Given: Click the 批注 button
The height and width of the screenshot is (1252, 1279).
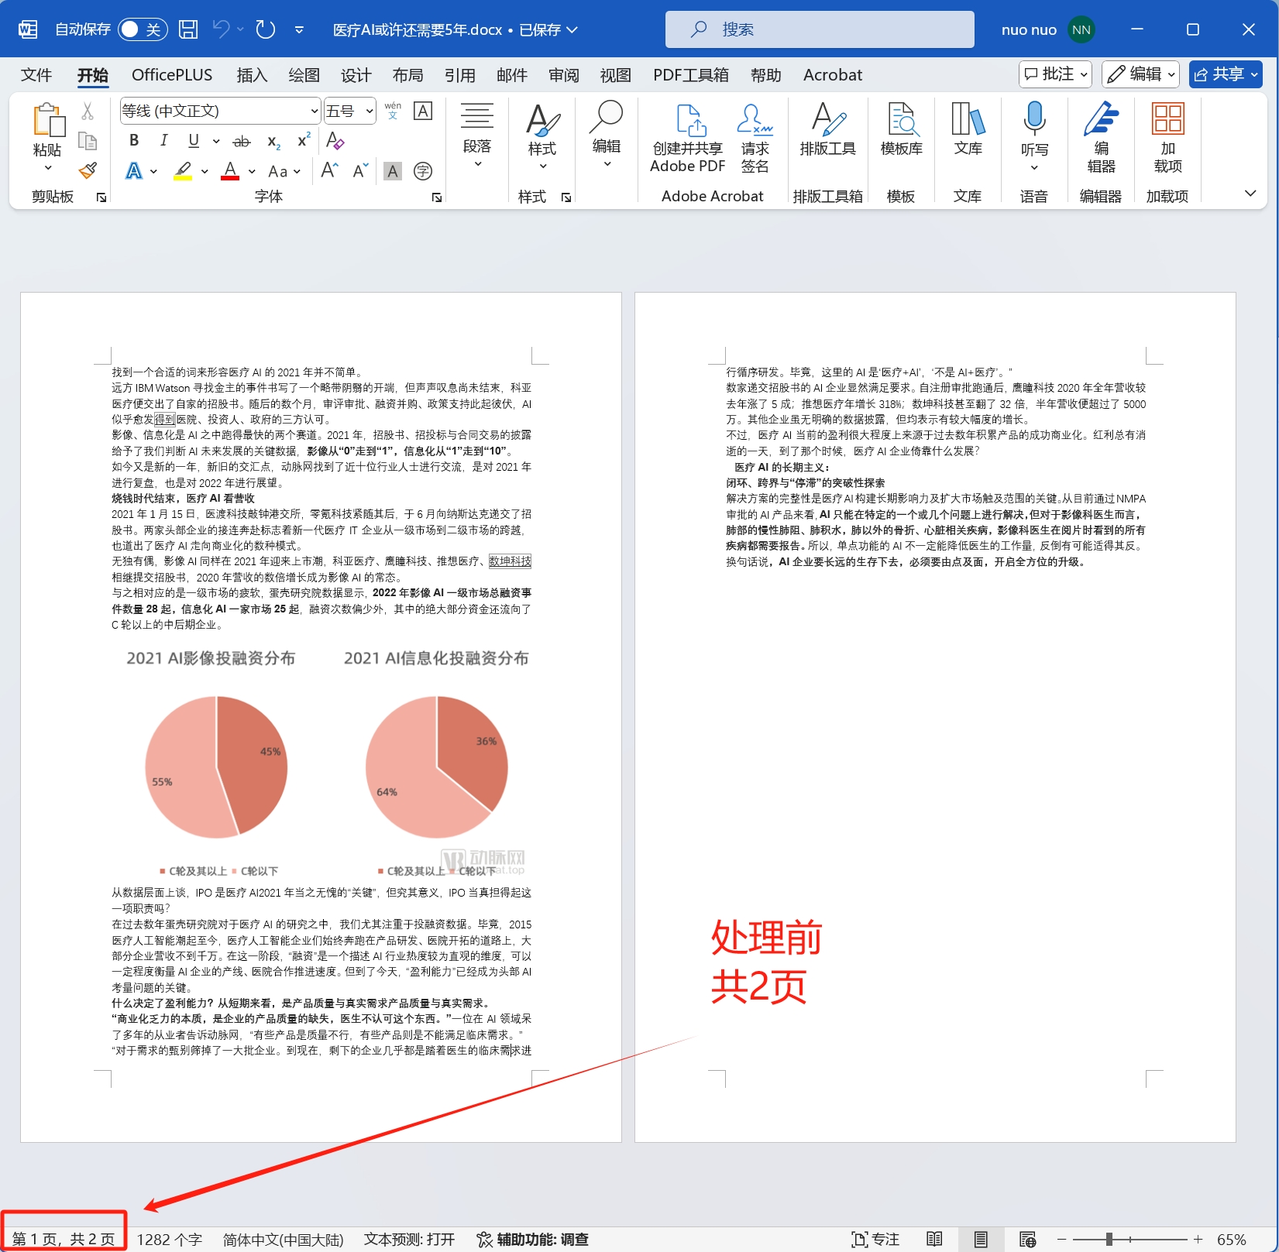Looking at the screenshot, I should (x=1050, y=74).
